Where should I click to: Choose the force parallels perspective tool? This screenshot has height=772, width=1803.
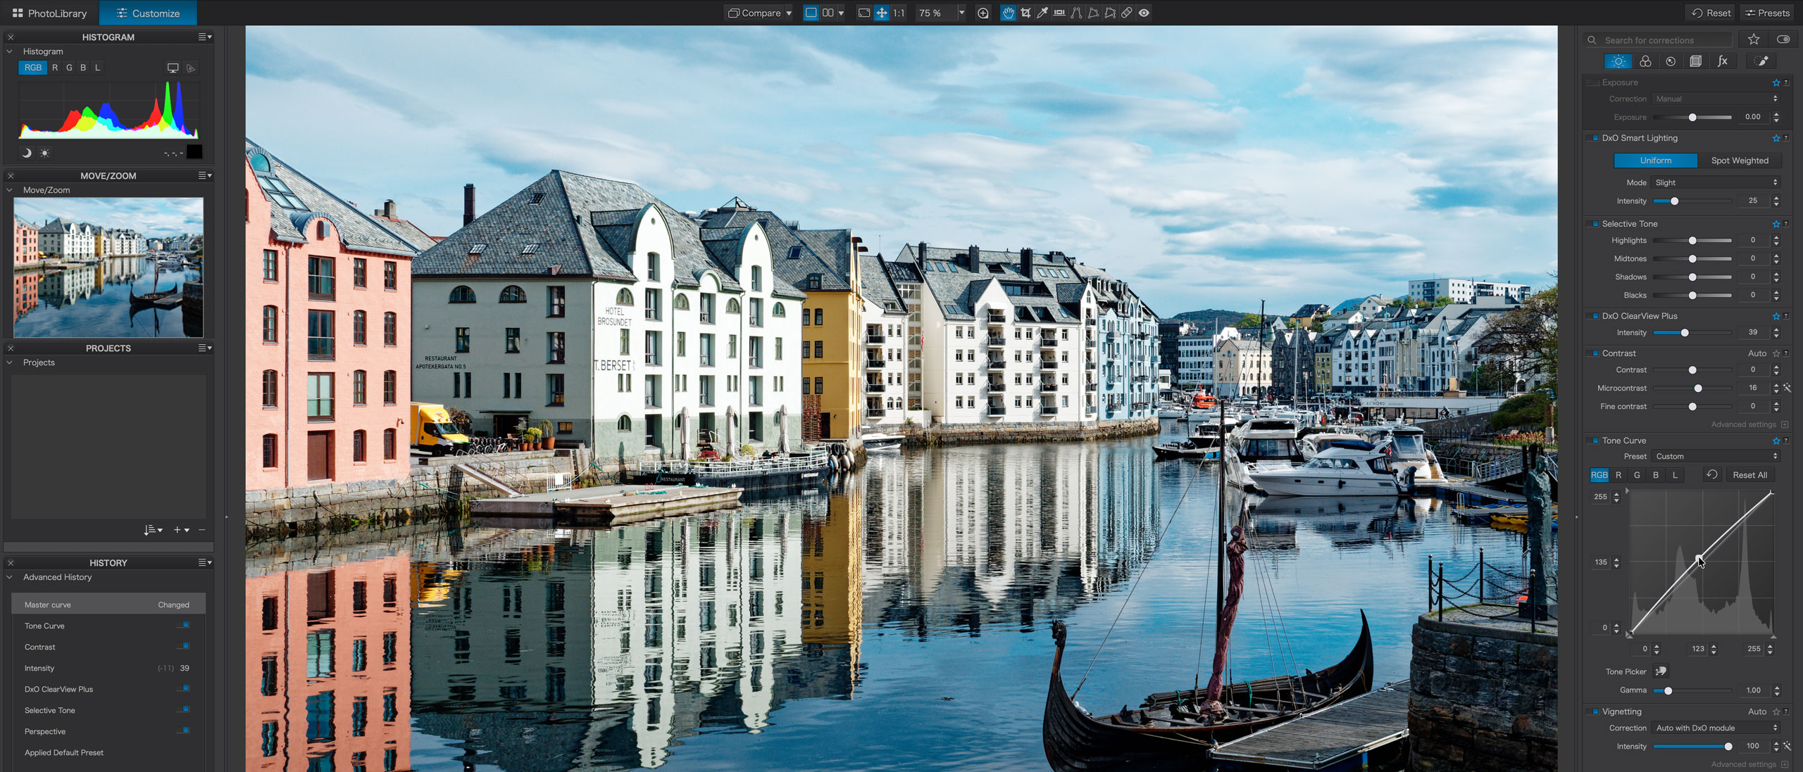tap(1076, 13)
